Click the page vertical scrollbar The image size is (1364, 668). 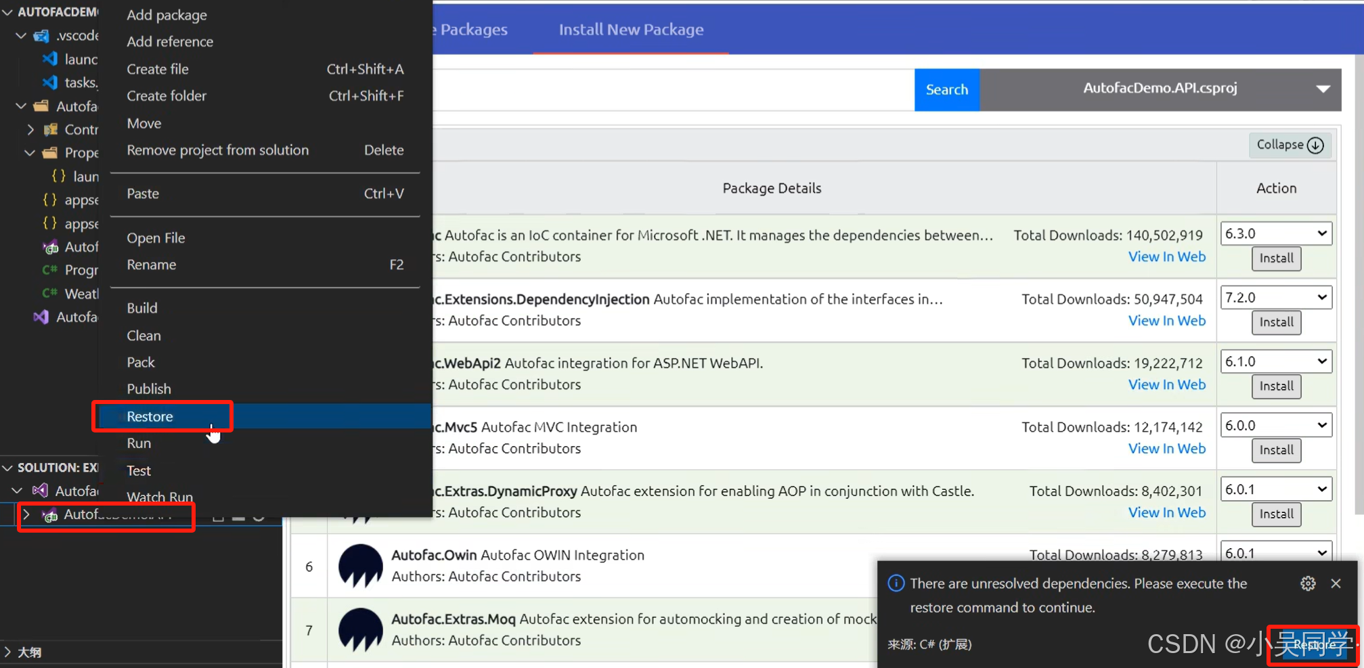coord(1359,284)
